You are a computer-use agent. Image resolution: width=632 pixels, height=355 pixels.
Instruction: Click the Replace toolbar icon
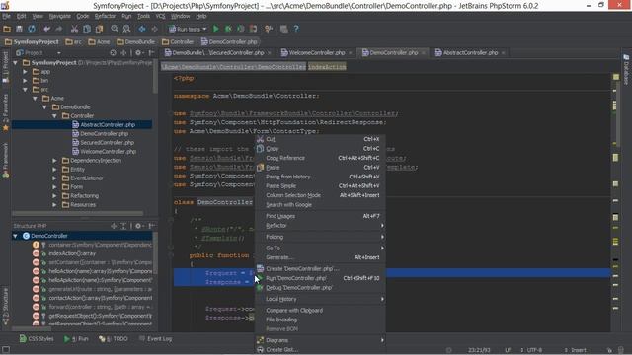point(126,29)
